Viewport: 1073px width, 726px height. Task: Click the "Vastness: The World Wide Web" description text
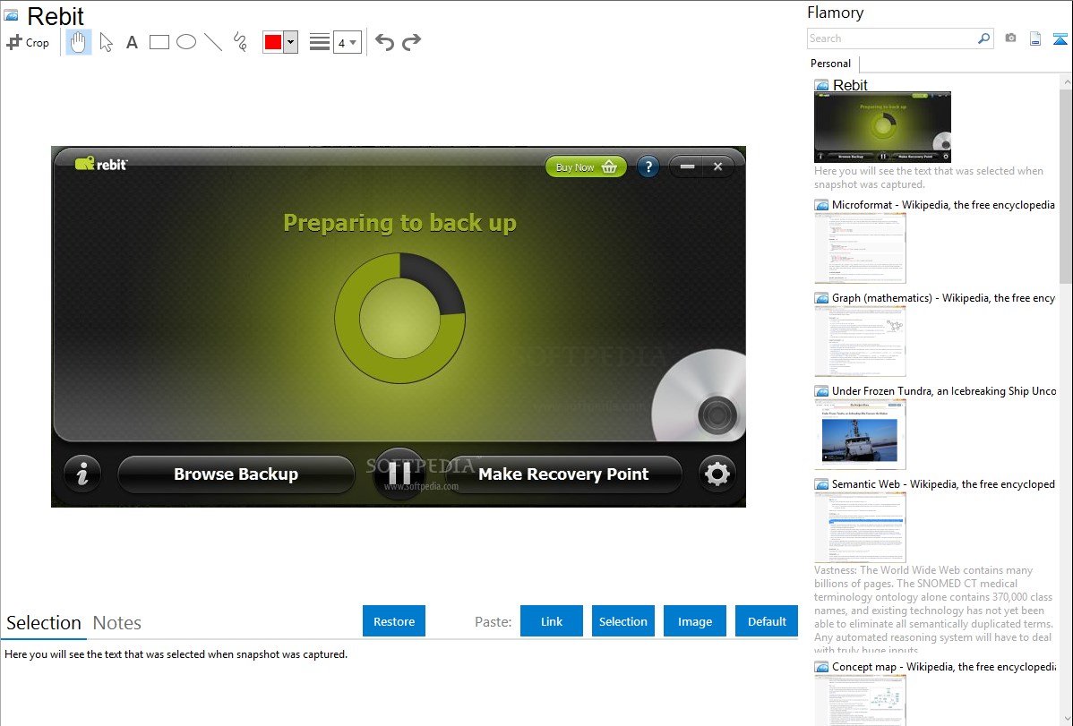coord(933,610)
